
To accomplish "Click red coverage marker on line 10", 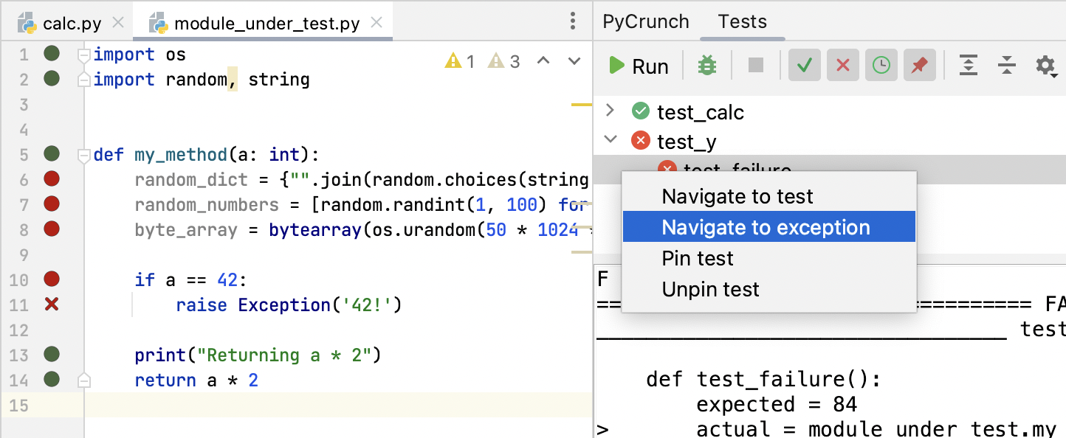I will (51, 279).
